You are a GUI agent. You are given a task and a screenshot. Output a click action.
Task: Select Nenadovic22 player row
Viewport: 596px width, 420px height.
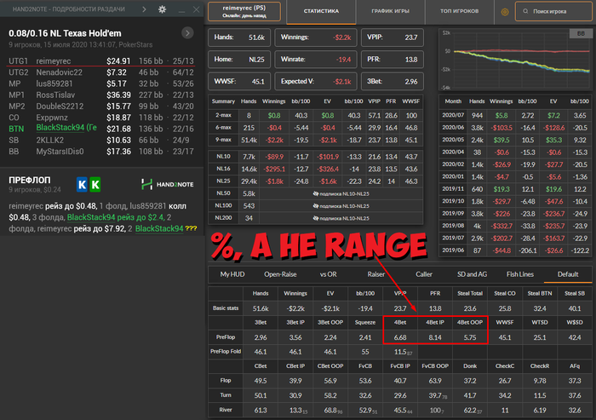pos(102,72)
